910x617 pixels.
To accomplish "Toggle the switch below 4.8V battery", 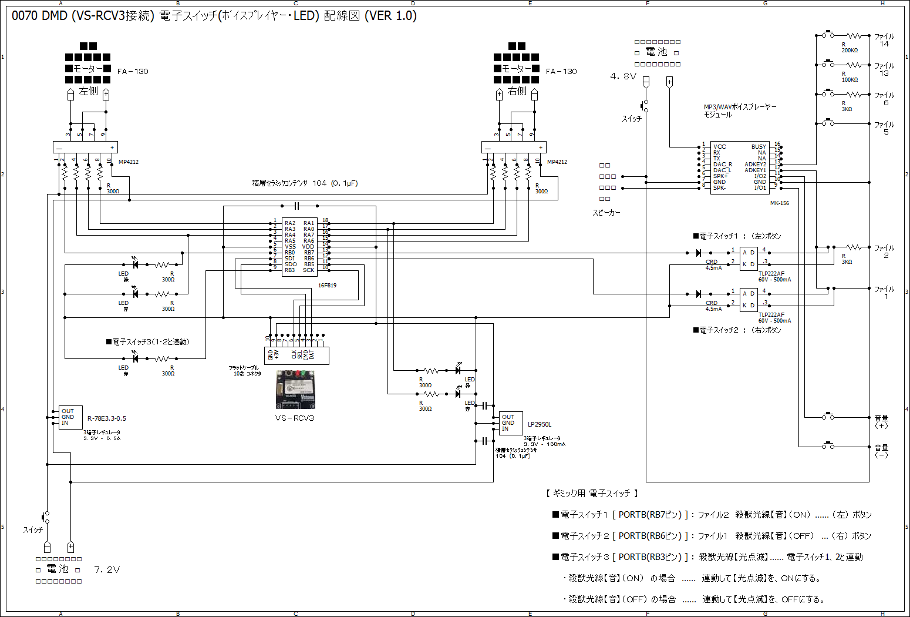I will [x=645, y=106].
